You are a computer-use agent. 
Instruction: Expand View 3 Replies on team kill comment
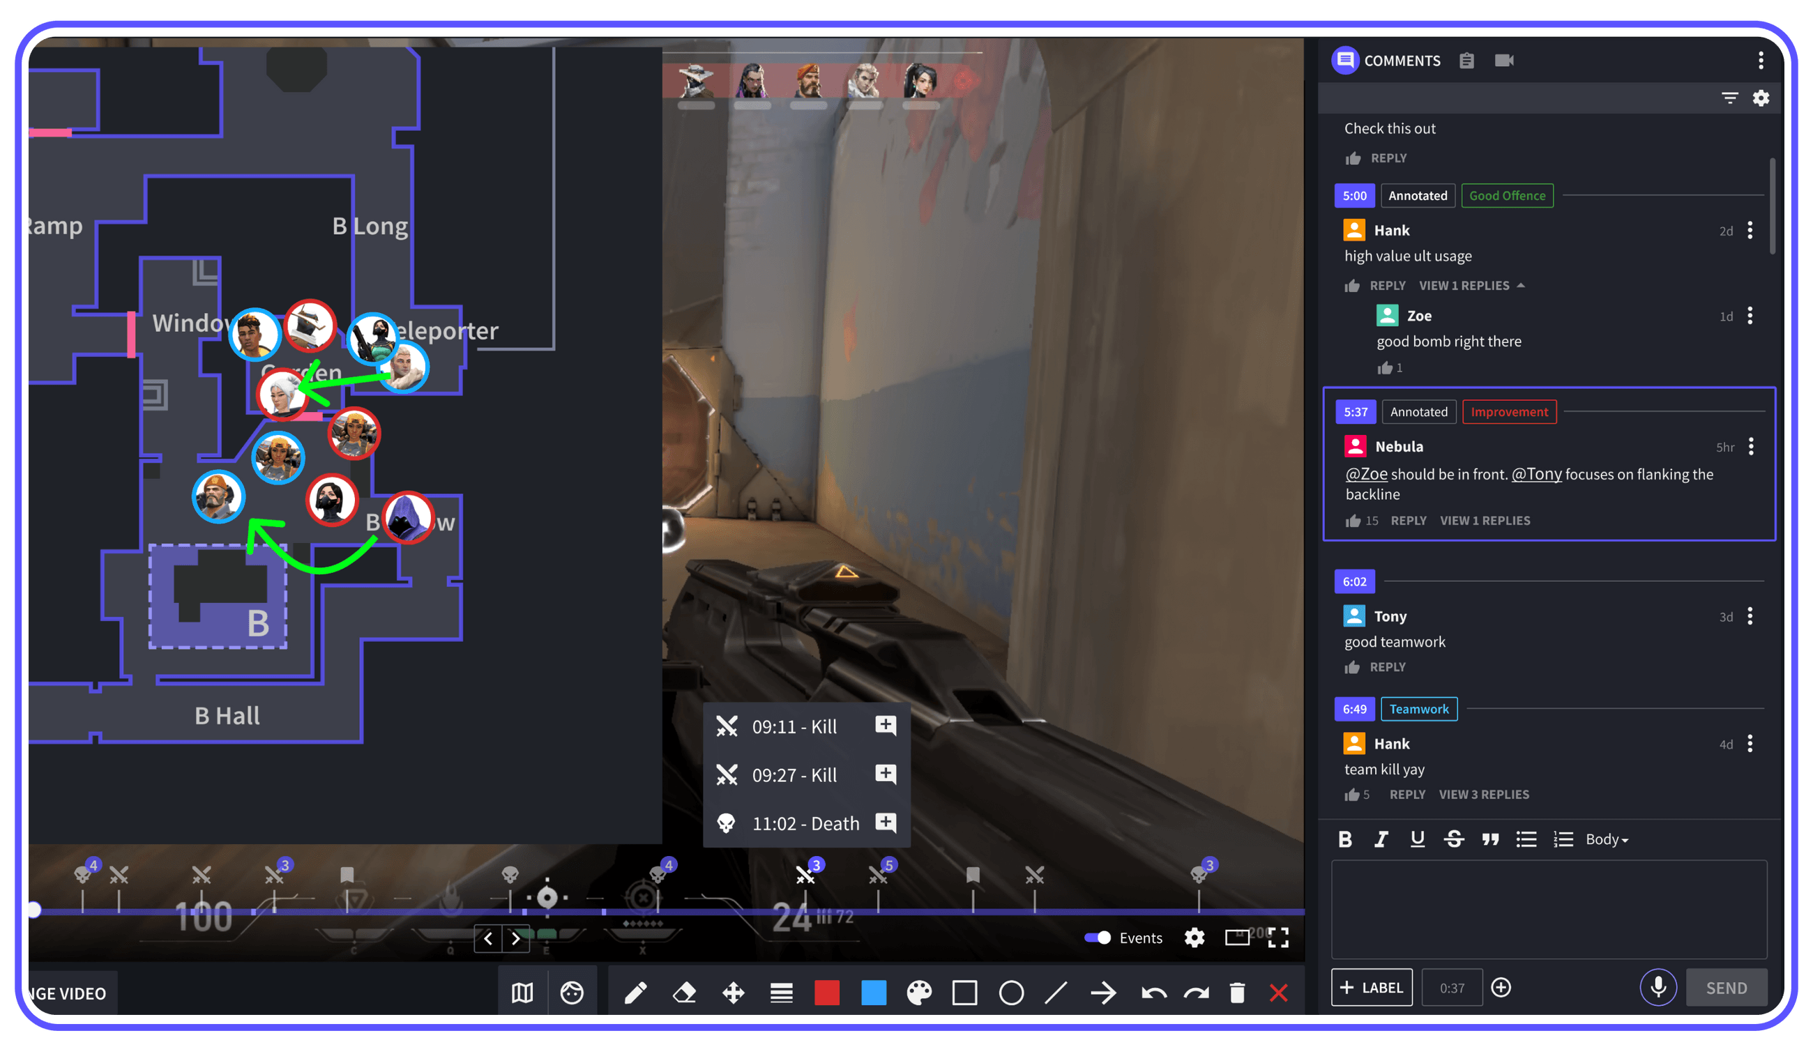tap(1484, 795)
